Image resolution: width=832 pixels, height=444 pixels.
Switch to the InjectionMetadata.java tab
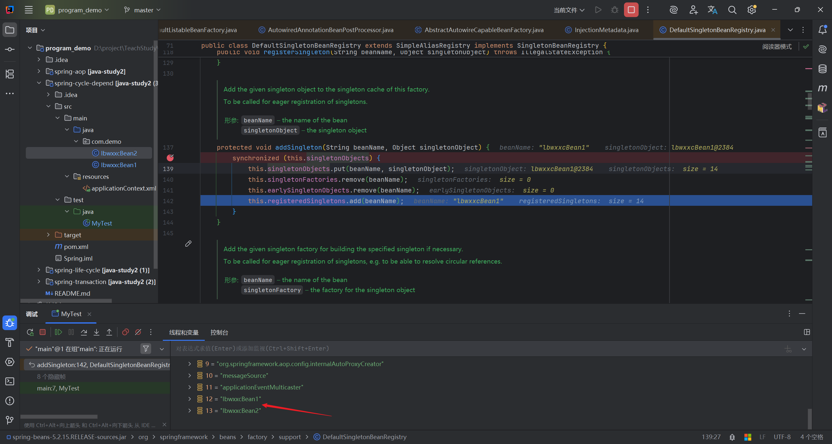point(606,30)
